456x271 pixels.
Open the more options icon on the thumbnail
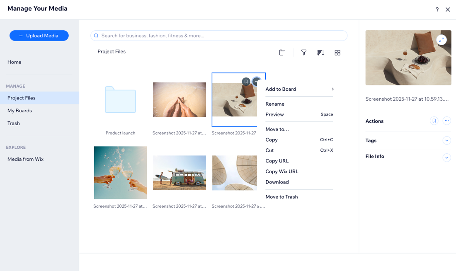[257, 82]
